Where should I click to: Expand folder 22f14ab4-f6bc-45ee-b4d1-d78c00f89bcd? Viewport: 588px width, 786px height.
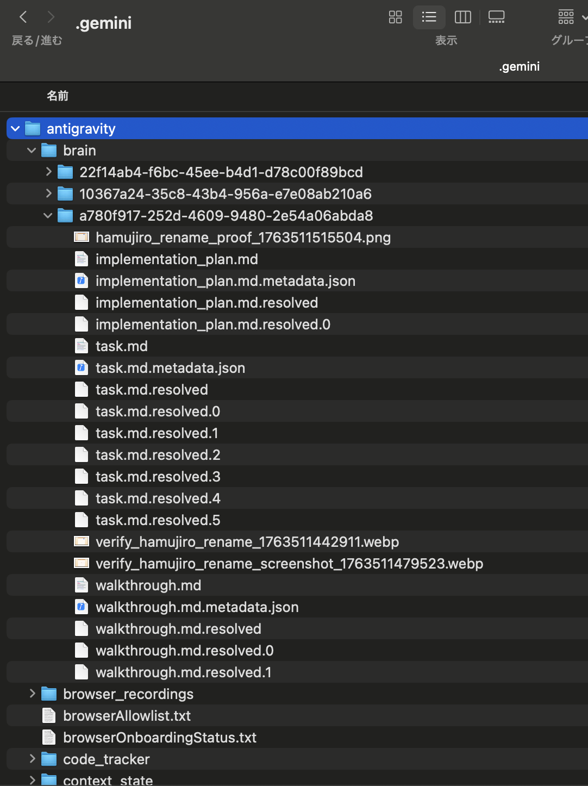pyautogui.click(x=48, y=172)
